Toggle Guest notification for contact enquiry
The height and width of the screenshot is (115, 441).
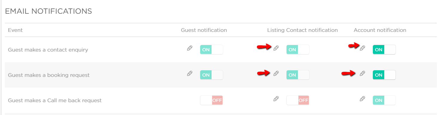212,50
